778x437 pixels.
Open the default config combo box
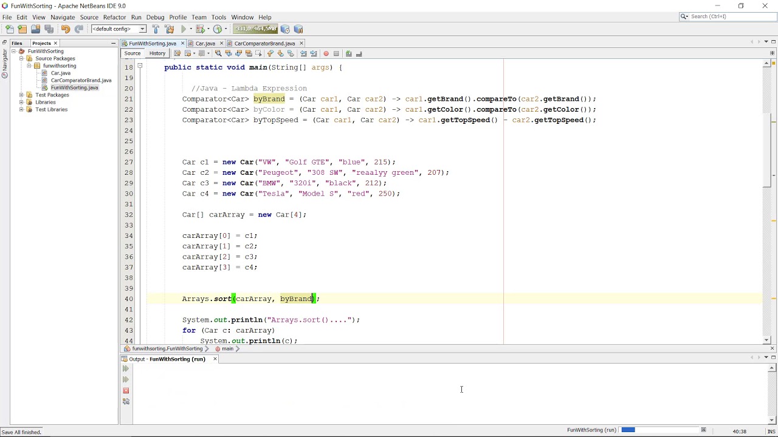[x=119, y=29]
